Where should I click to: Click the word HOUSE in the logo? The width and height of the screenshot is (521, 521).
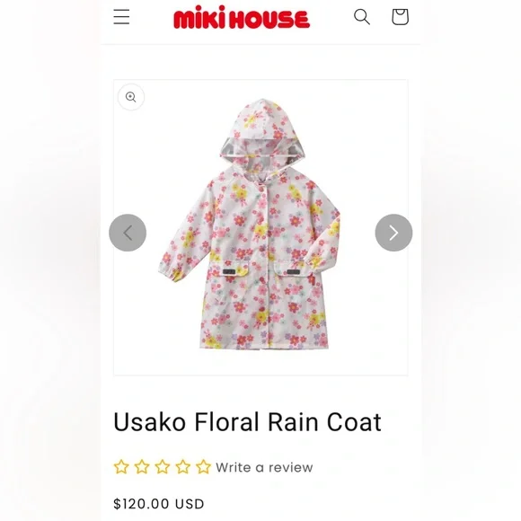269,19
